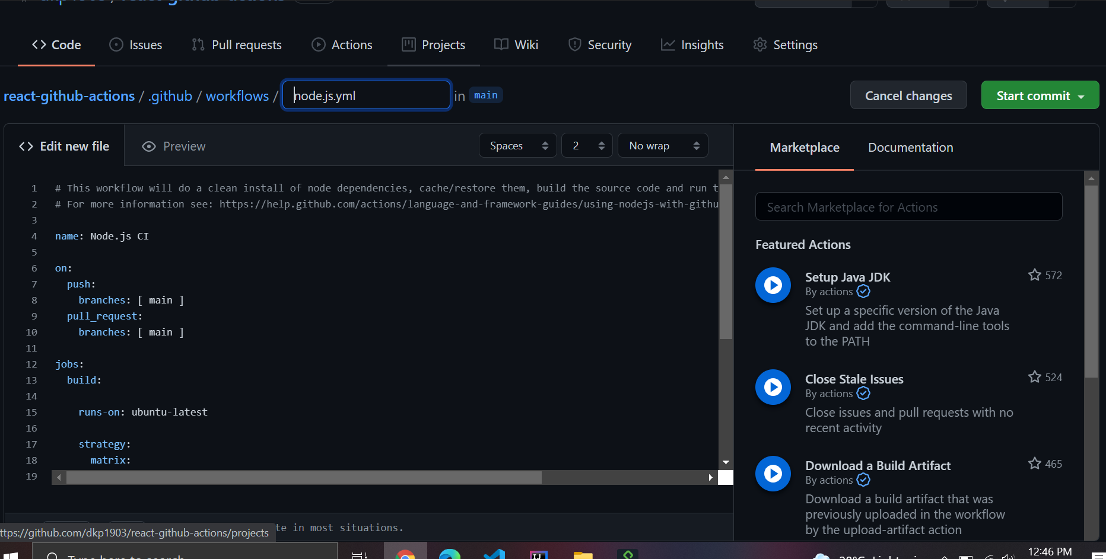Click Cancel changes button
Screen dimensions: 1106x559
click(x=908, y=95)
